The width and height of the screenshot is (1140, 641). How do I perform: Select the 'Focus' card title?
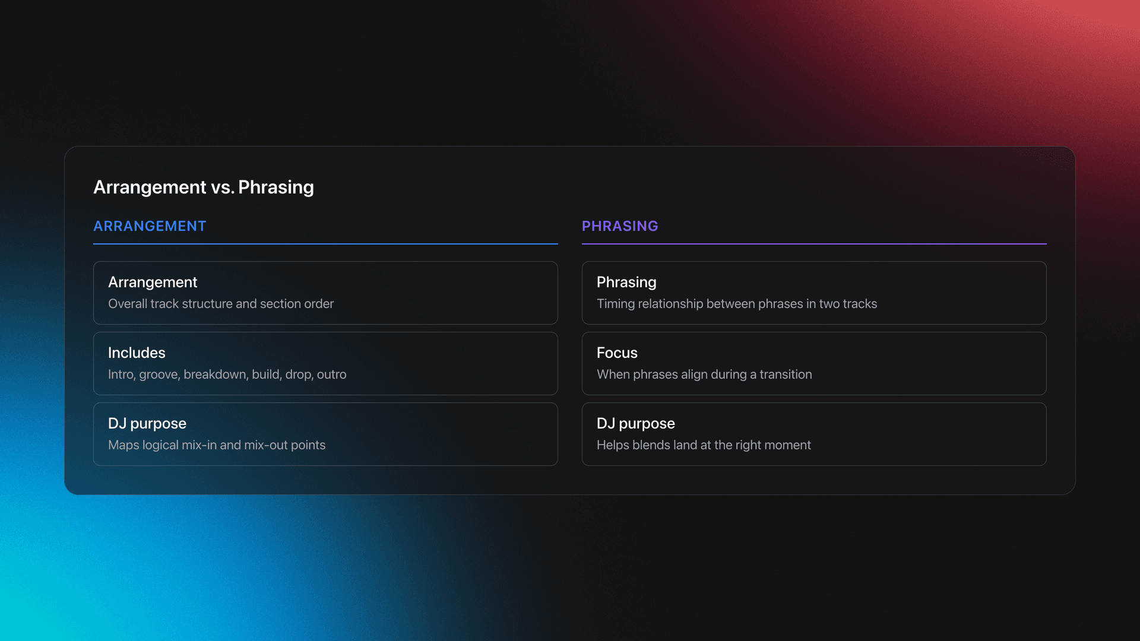[616, 353]
